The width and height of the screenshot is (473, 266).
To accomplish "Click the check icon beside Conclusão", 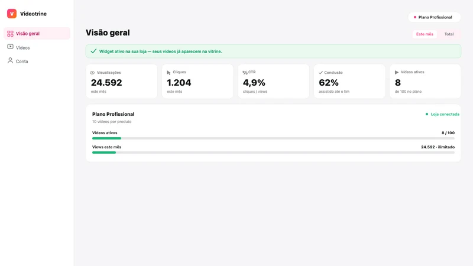I will click(320, 73).
